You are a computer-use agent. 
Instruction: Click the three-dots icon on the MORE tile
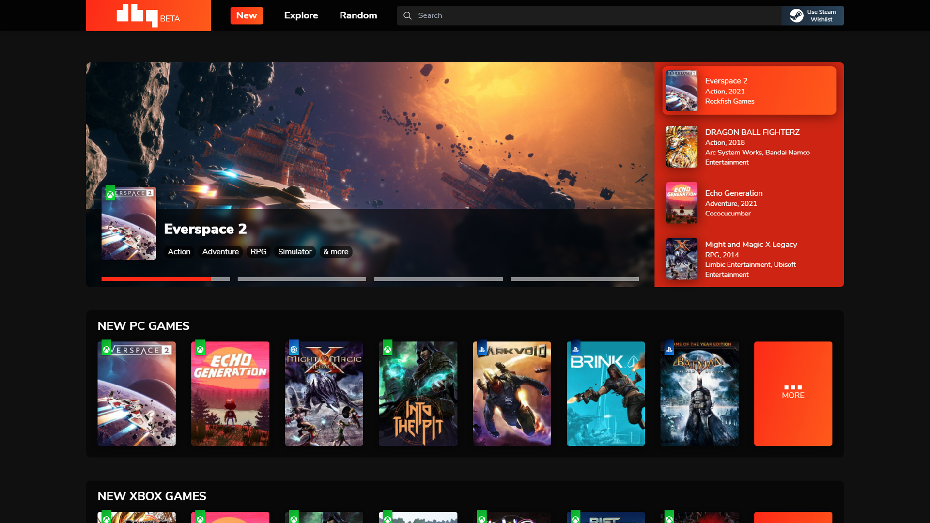click(x=793, y=387)
